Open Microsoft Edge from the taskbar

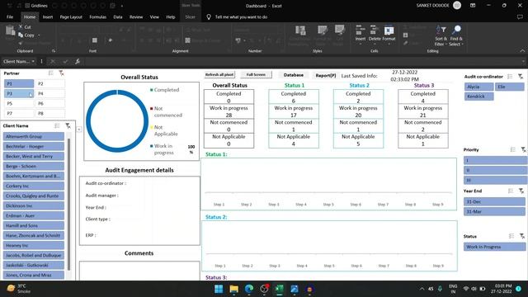249,289
